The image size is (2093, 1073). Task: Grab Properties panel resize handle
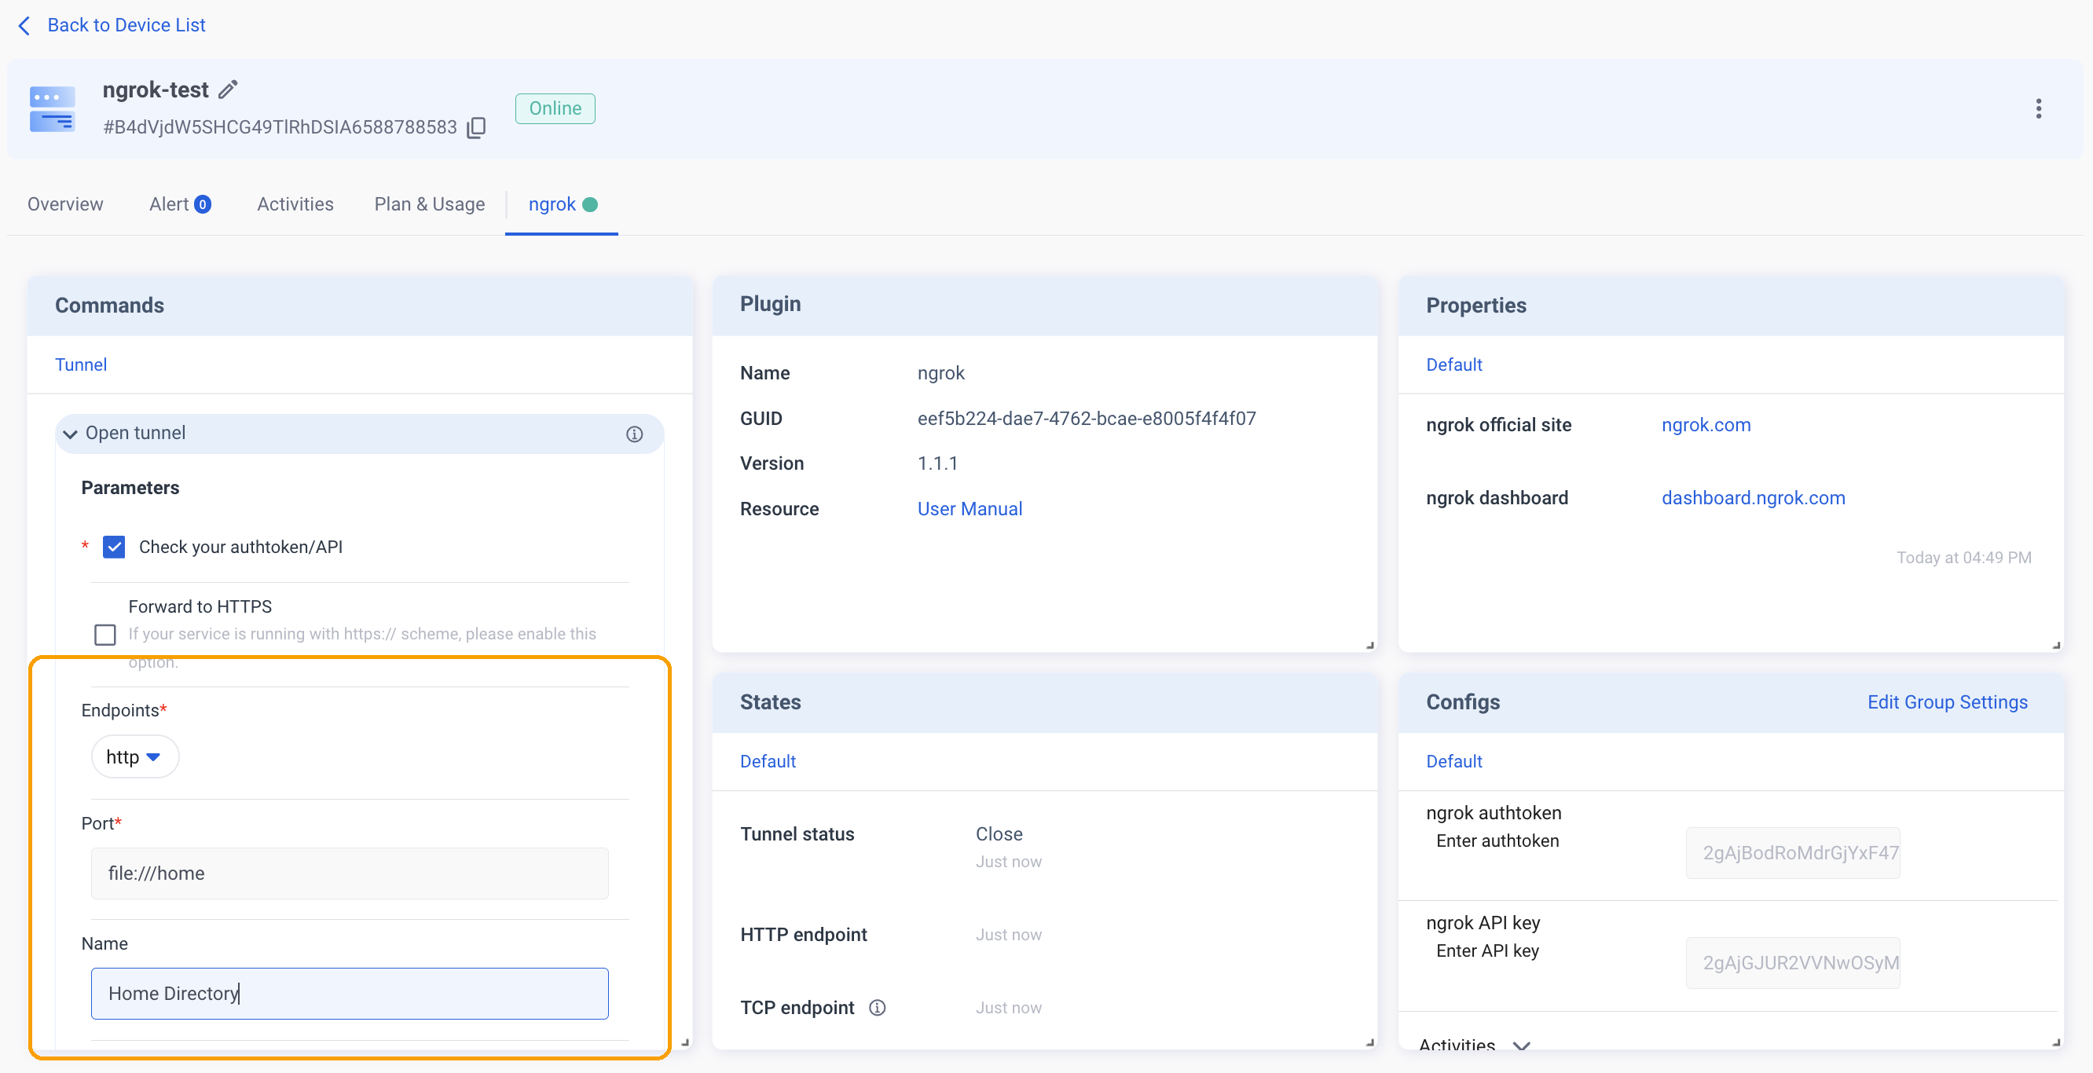click(2055, 645)
